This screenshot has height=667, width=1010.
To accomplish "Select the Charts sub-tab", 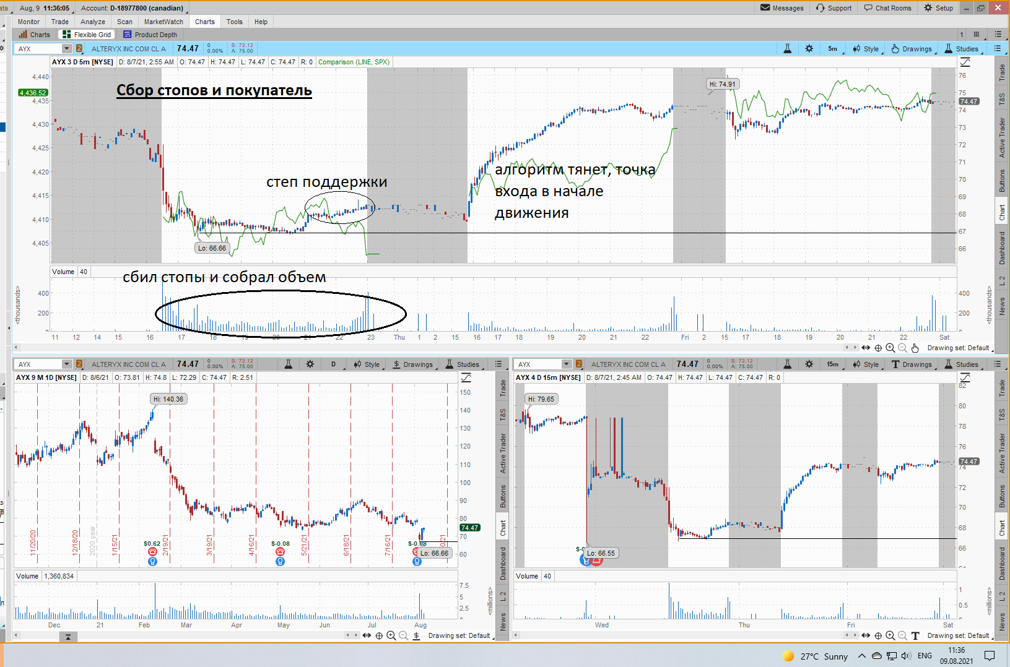I will tap(35, 35).
